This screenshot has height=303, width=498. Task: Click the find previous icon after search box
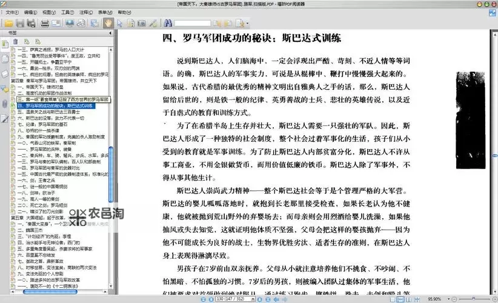pyautogui.click(x=217, y=23)
